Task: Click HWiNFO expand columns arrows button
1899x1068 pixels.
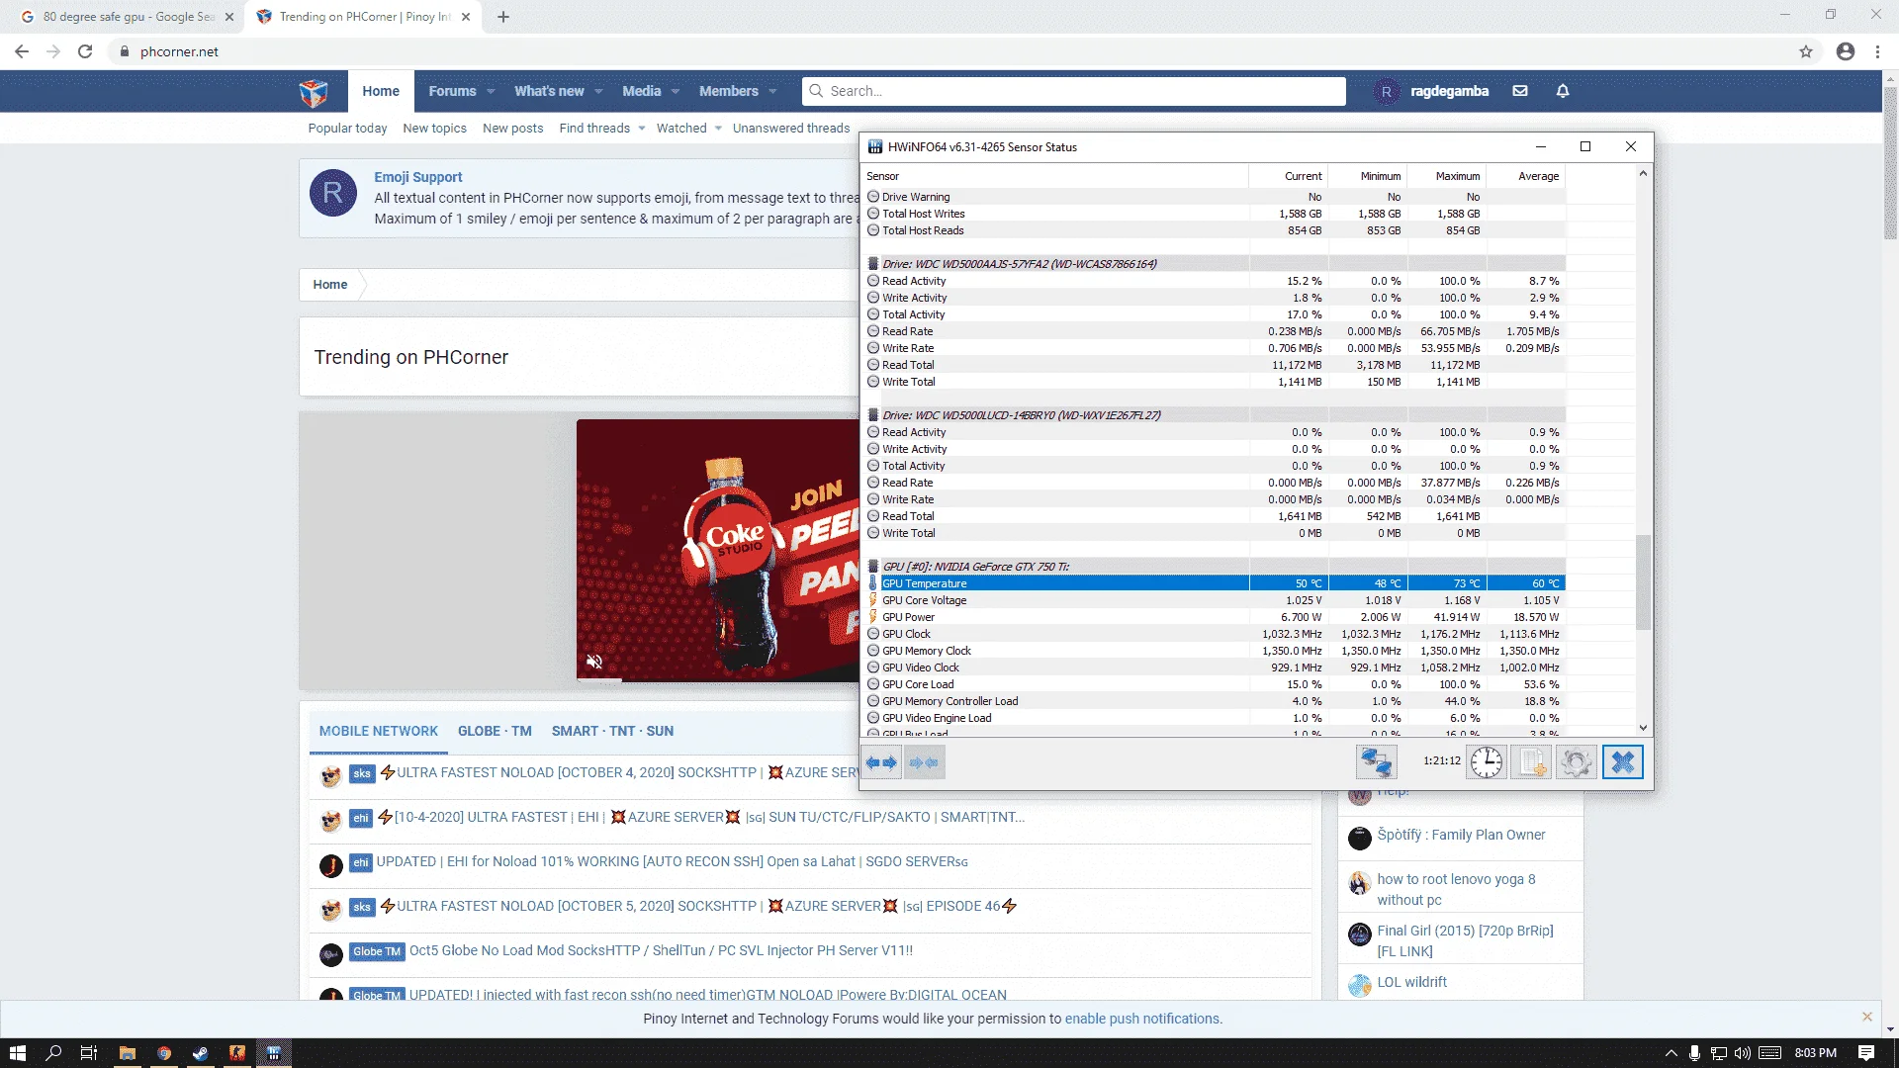Action: (x=881, y=762)
